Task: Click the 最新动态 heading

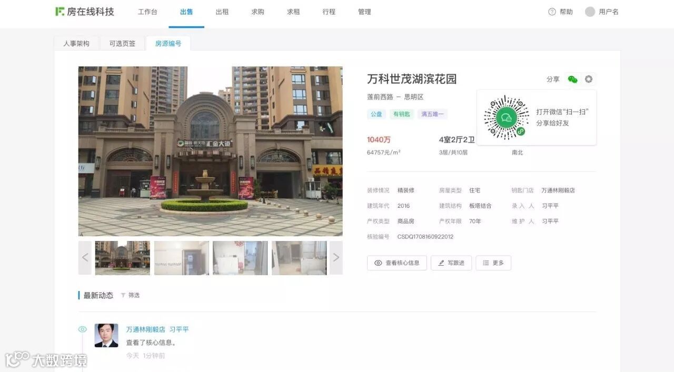Action: pyautogui.click(x=98, y=295)
